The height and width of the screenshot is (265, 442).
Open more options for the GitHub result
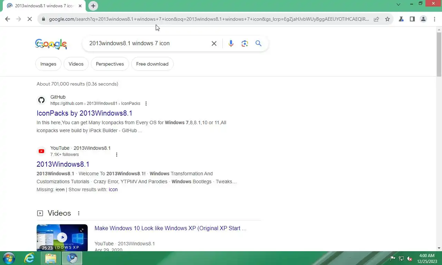[146, 104]
